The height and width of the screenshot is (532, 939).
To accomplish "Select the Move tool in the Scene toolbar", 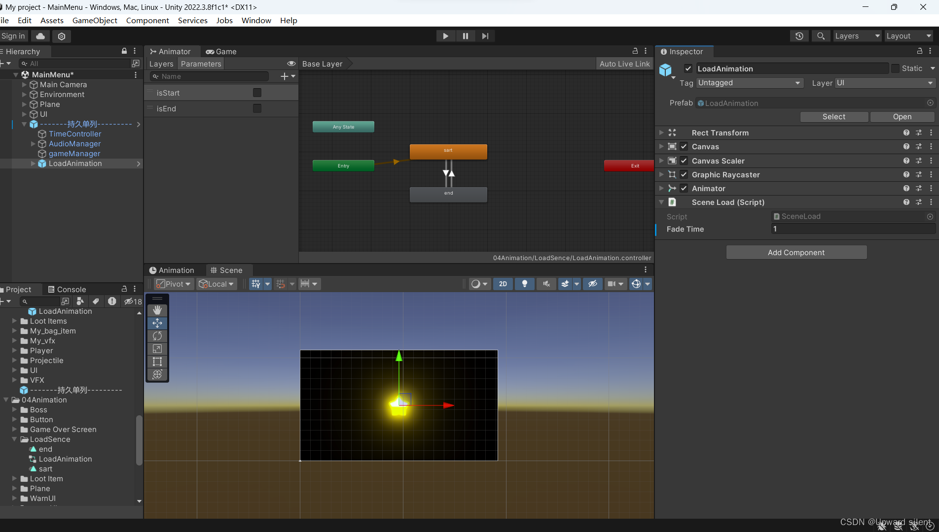I will pos(157,323).
